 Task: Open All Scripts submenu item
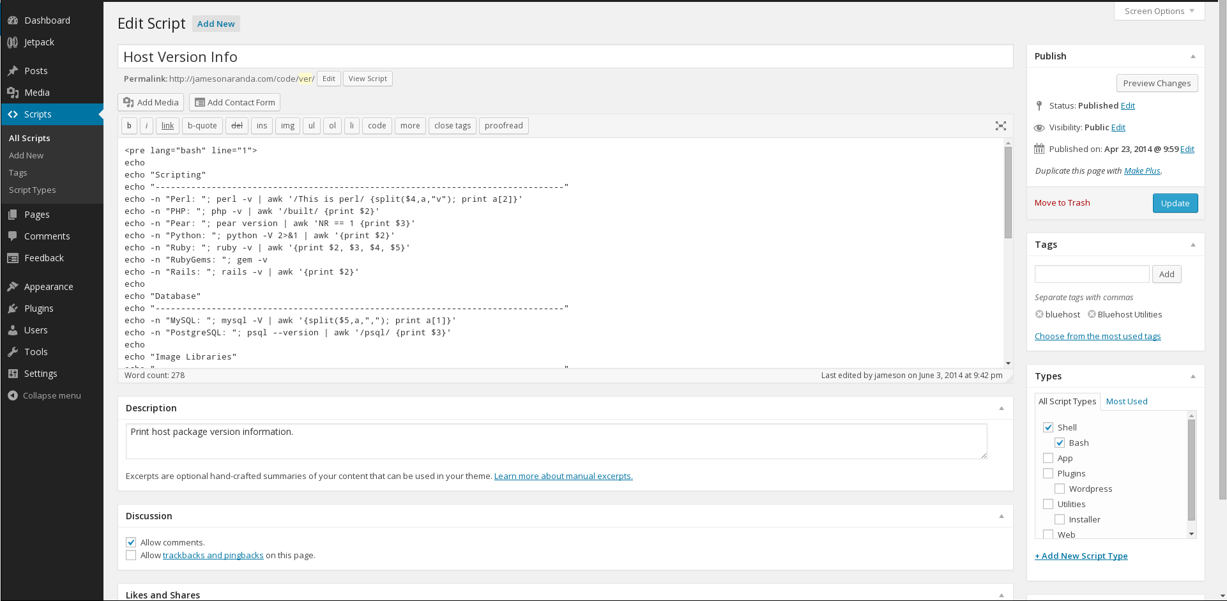[x=29, y=138]
